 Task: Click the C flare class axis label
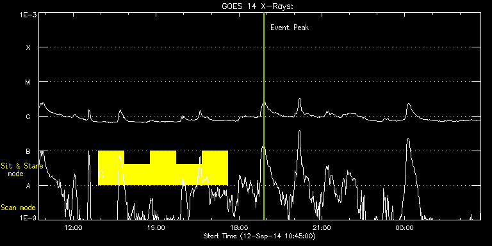28,117
